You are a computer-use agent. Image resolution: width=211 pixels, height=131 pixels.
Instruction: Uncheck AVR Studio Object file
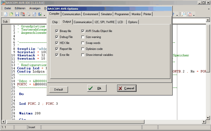(83, 31)
